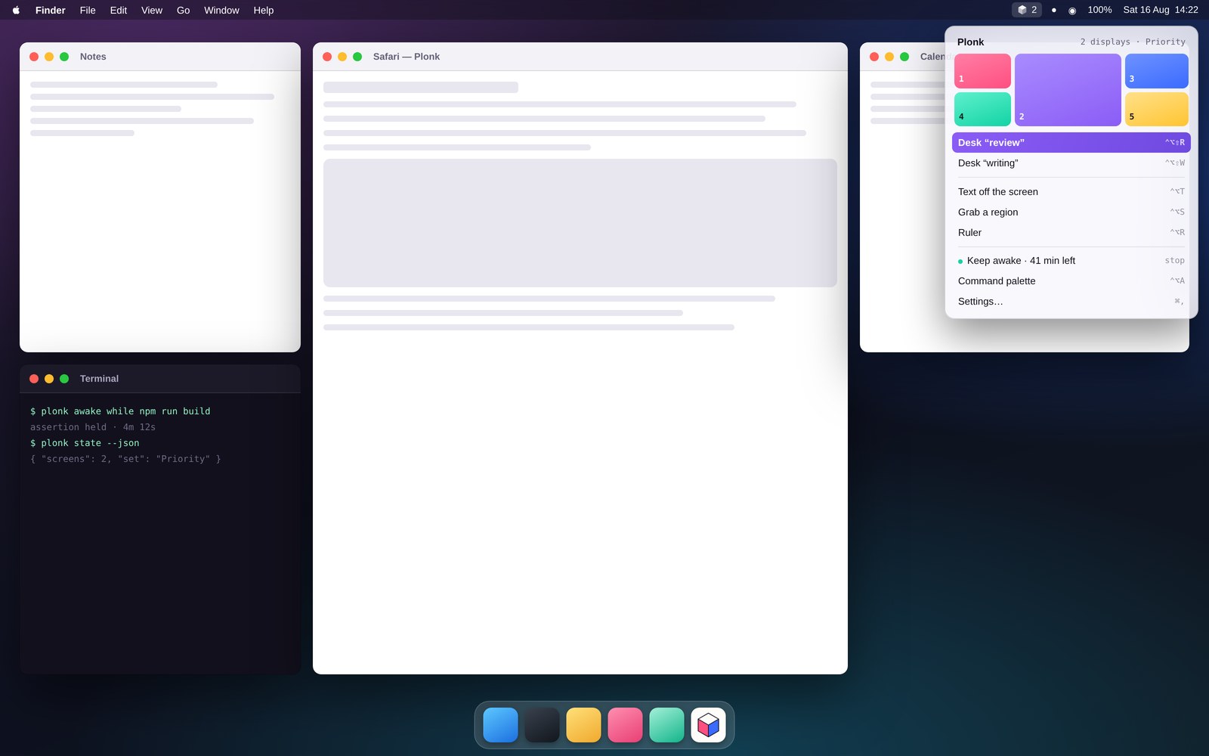The image size is (1209, 756).
Task: Minimize the Terminal window
Action: tap(49, 379)
